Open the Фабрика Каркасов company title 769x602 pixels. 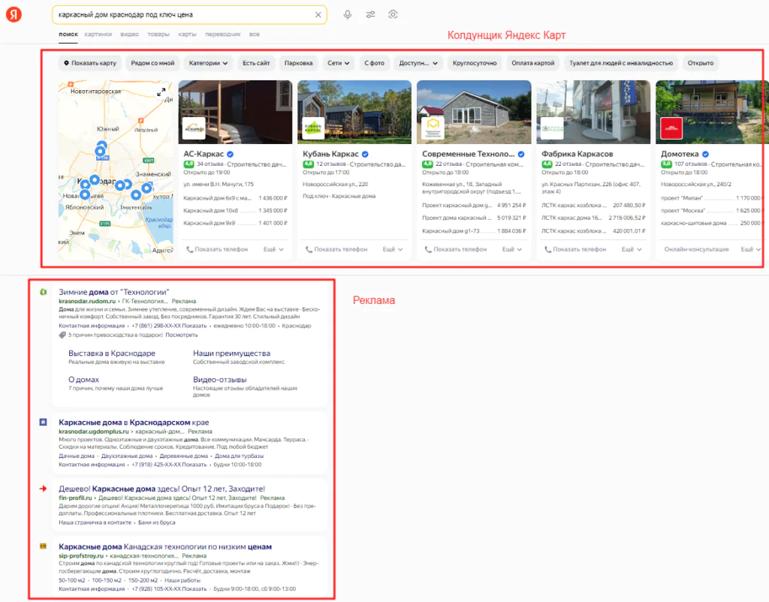578,154
